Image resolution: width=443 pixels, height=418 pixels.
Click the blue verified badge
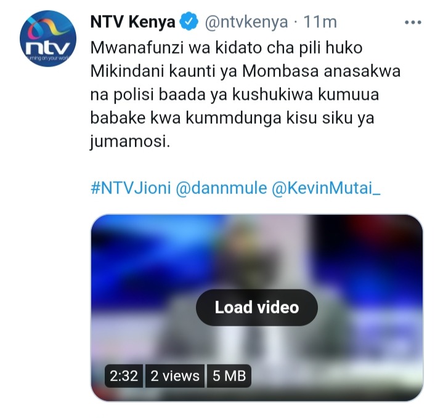[189, 22]
